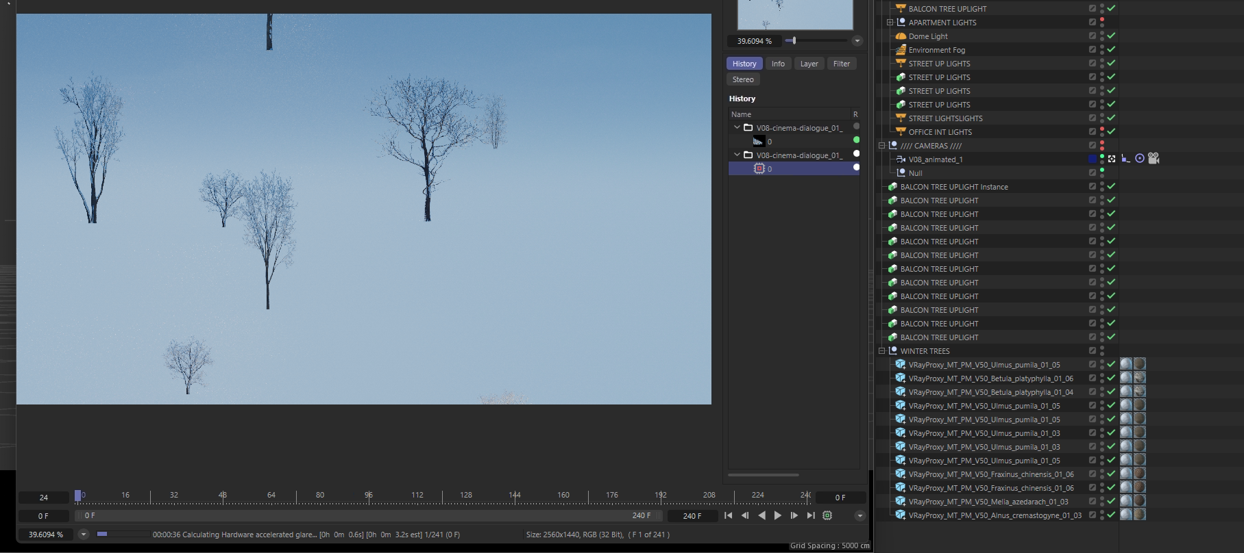Screen dimensions: 1244x553
Task: Click the Dome Light object icon
Action: pos(901,36)
